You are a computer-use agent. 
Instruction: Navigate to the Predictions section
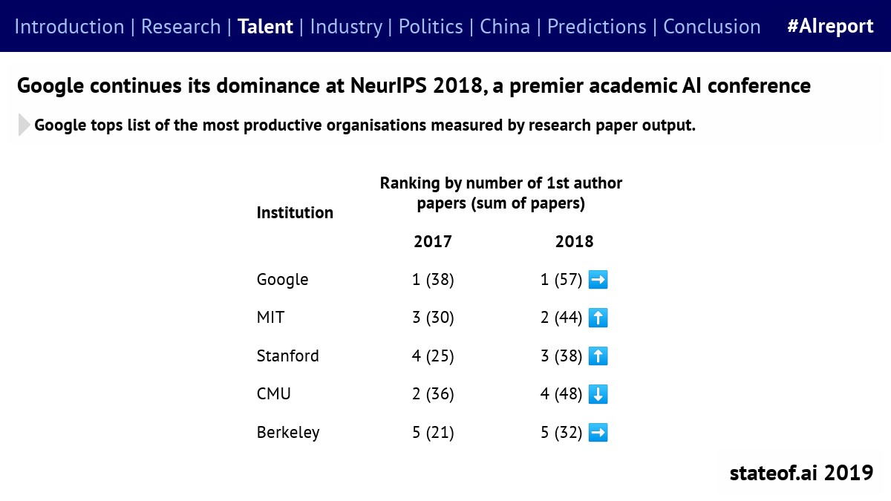tap(597, 27)
